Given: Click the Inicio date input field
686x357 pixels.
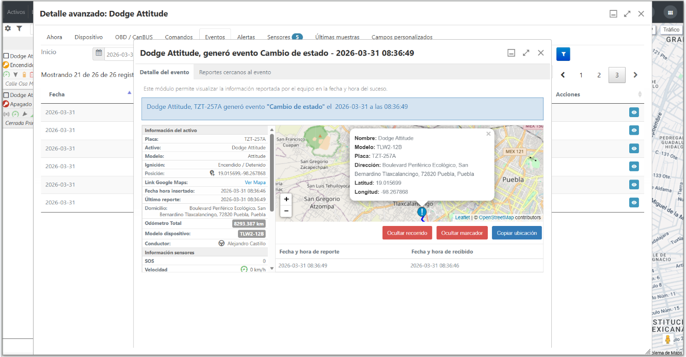Looking at the screenshot, I should point(119,54).
